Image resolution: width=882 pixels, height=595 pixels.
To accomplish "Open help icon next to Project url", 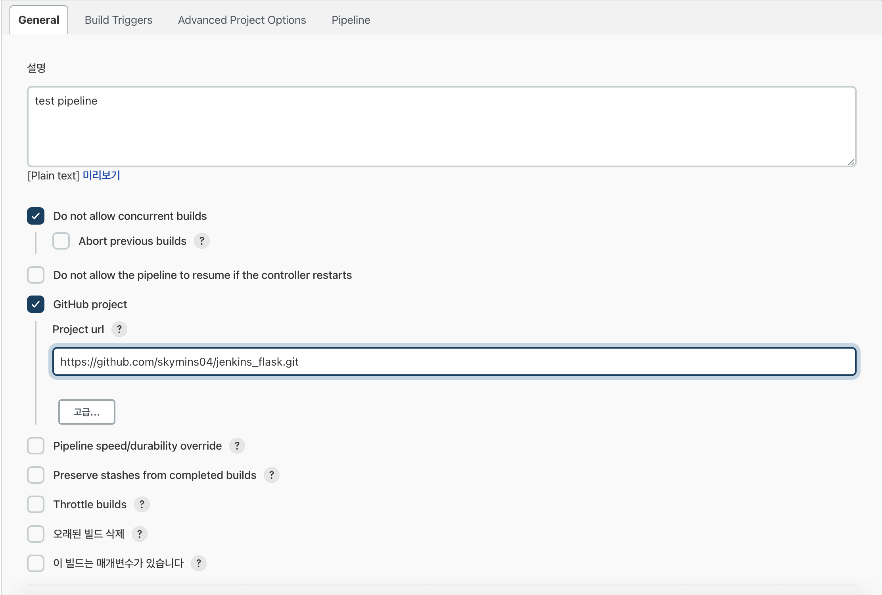I will [x=119, y=329].
